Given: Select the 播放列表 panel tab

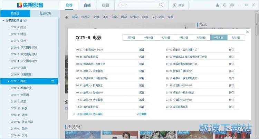Looking at the screenshot, I should (x=45, y=13).
